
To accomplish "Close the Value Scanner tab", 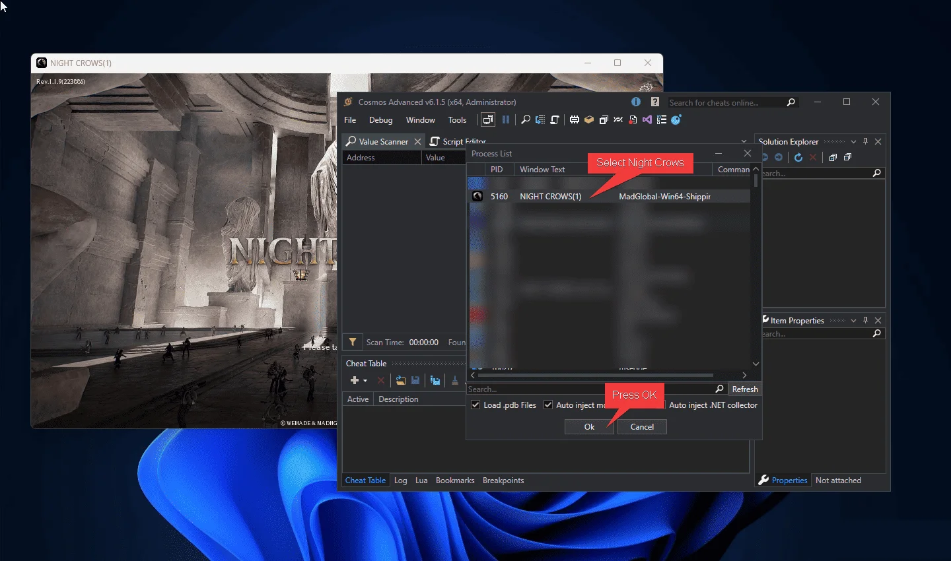I will click(x=417, y=141).
